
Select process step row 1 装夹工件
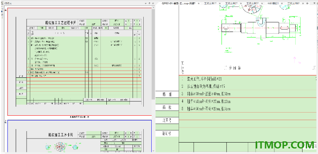point(247,79)
